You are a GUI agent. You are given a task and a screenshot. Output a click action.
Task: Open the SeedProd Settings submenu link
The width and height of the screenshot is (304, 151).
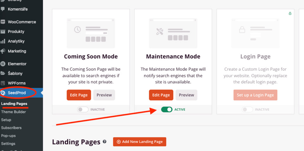point(8,144)
